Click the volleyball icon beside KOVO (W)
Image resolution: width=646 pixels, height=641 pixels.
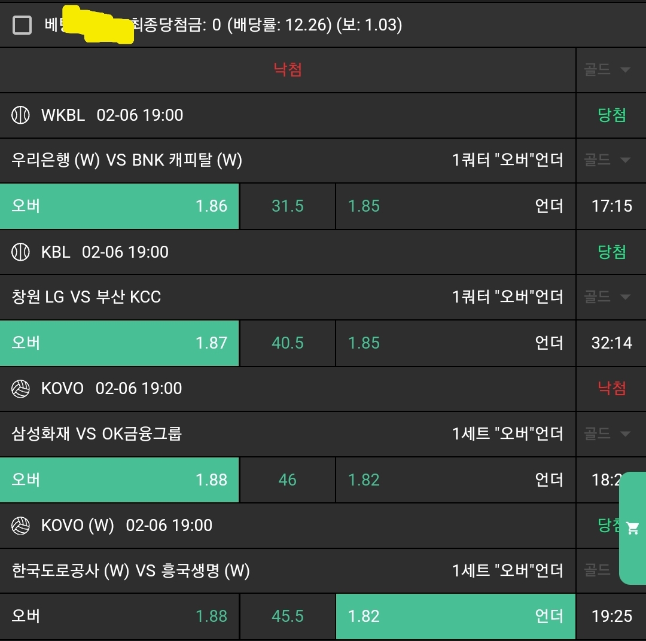pyautogui.click(x=21, y=526)
